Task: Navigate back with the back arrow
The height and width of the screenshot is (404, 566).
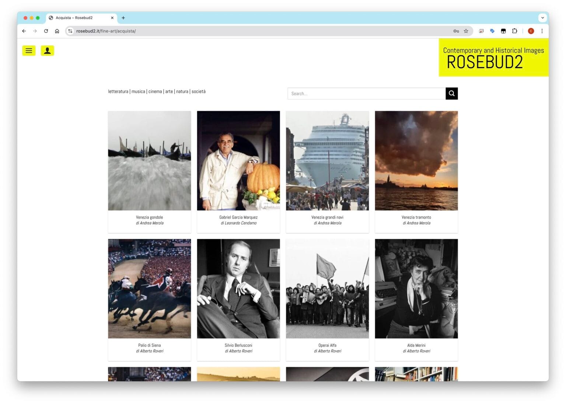Action: [x=24, y=31]
